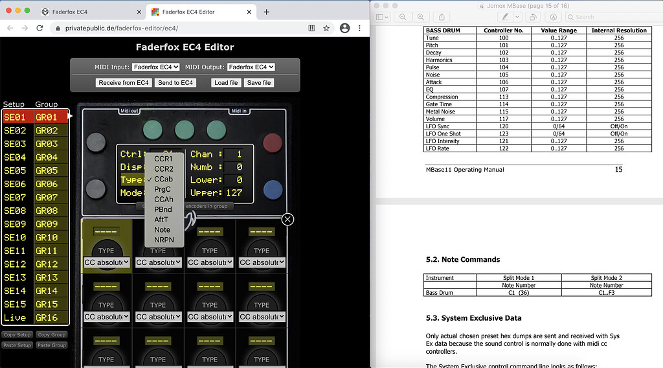Open second-row first encoder type dropdown
The width and height of the screenshot is (663, 368).
107,317
